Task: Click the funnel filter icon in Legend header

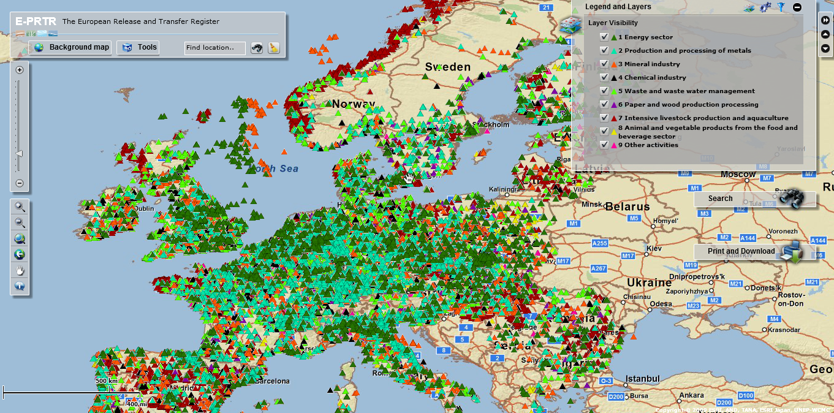Action: pos(781,7)
